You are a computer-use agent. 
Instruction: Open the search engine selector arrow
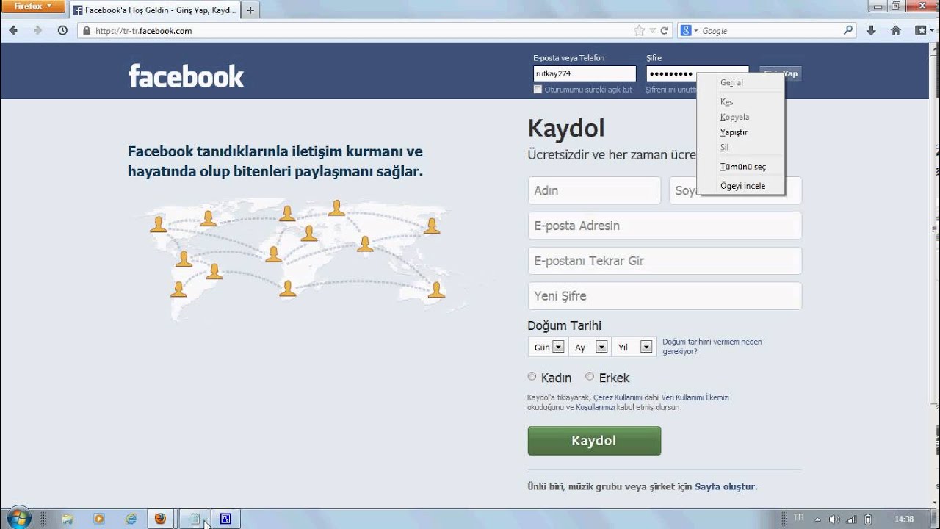coord(695,31)
